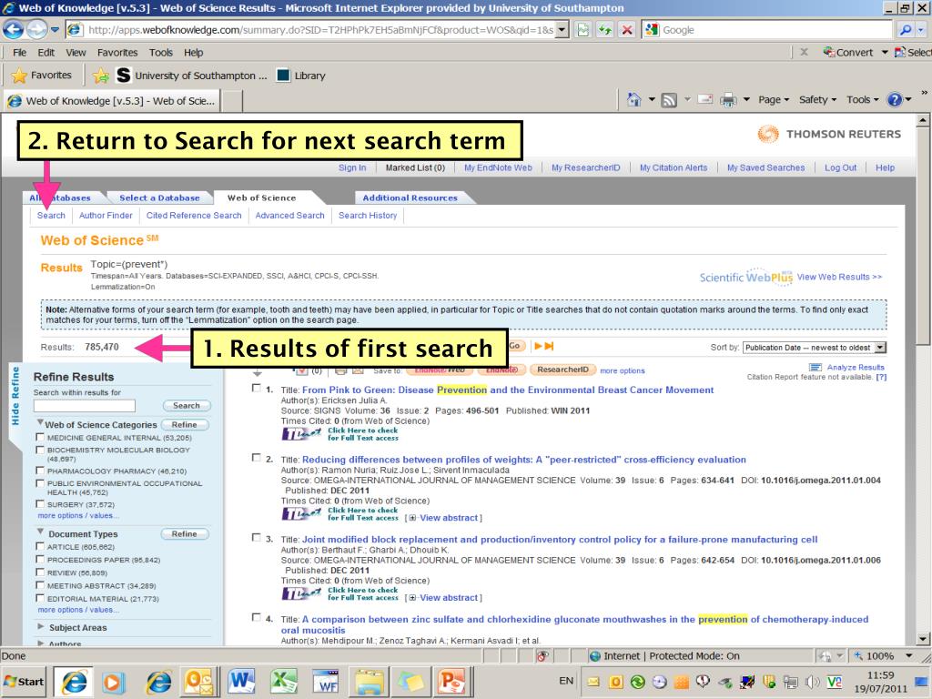Image resolution: width=932 pixels, height=699 pixels.
Task: Expand View abstract for result 2
Action: pos(444,518)
